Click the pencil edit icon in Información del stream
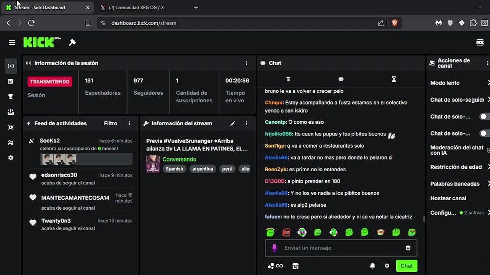The image size is (490, 275). coord(232,123)
